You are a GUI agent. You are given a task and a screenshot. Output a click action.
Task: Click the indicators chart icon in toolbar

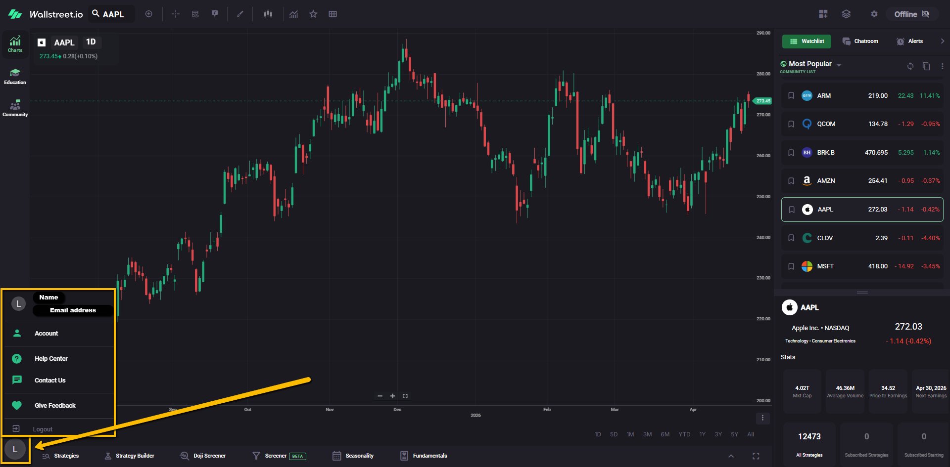tap(294, 14)
